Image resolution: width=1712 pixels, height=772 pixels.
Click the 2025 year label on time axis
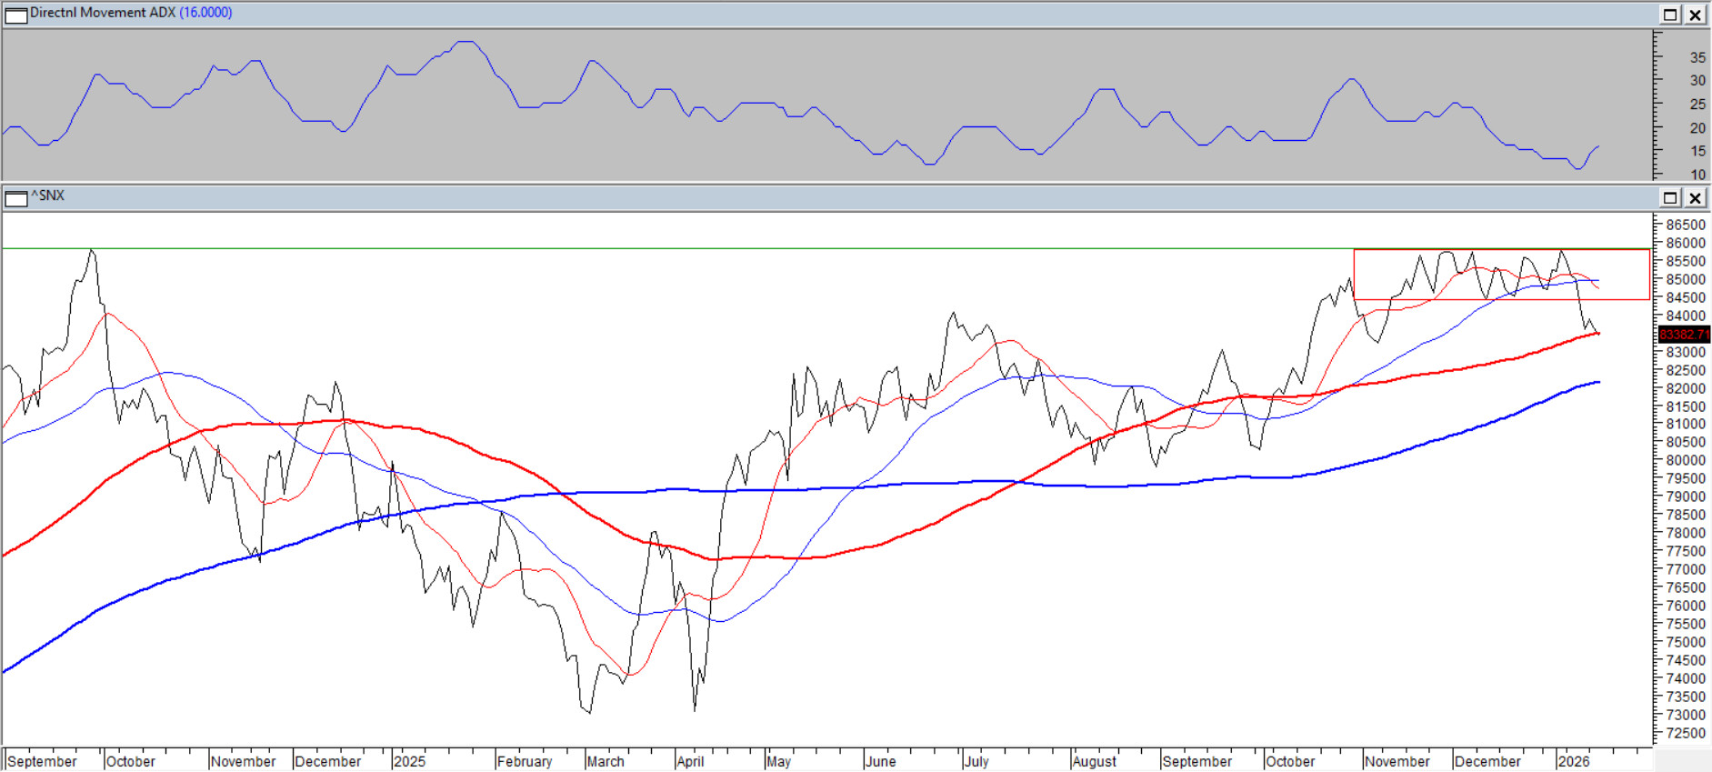[409, 761]
